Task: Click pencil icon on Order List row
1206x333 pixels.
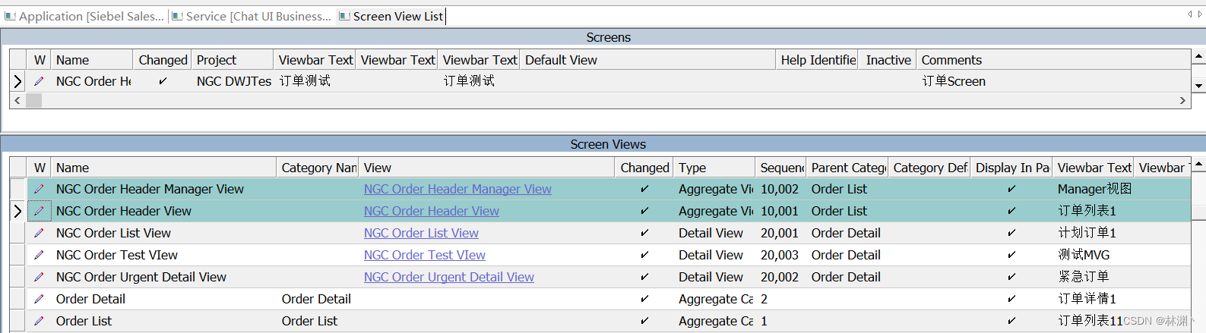Action: pyautogui.click(x=39, y=321)
